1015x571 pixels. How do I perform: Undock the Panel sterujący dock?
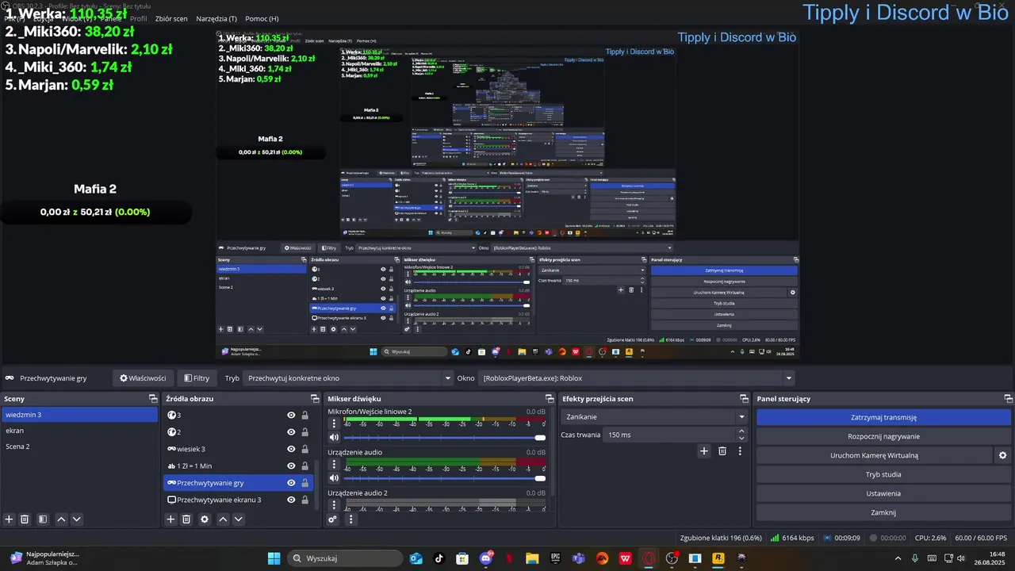tap(1009, 399)
